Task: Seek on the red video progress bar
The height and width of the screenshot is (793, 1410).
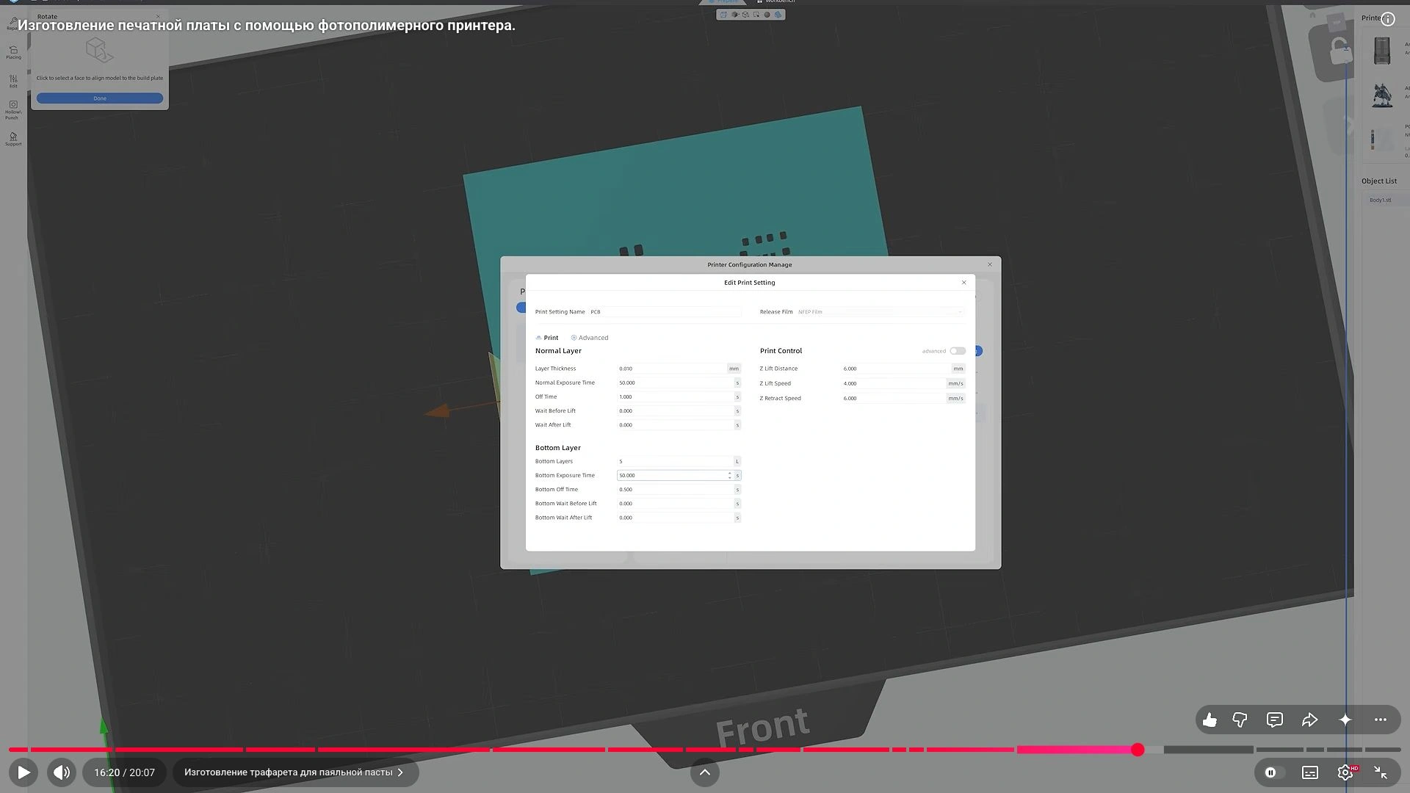Action: [x=705, y=750]
